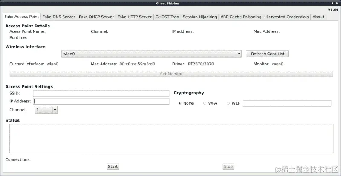Click inside the Status log box

[x=171, y=139]
